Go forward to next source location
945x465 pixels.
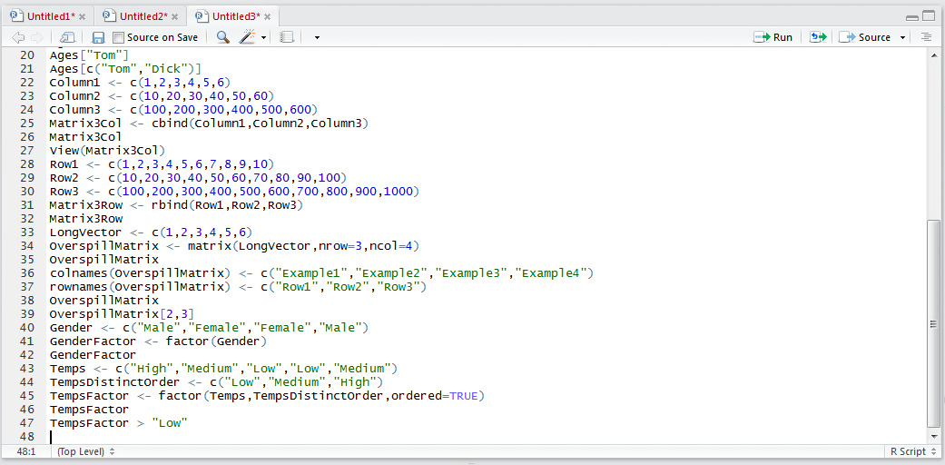click(x=36, y=37)
